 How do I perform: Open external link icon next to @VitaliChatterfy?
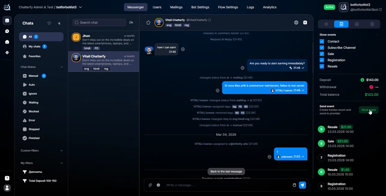(210, 20)
